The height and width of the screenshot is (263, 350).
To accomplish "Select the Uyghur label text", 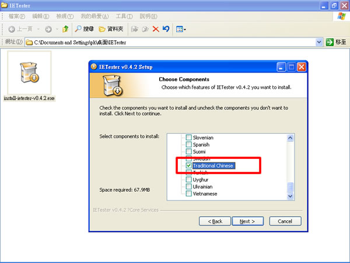I will (x=201, y=180).
